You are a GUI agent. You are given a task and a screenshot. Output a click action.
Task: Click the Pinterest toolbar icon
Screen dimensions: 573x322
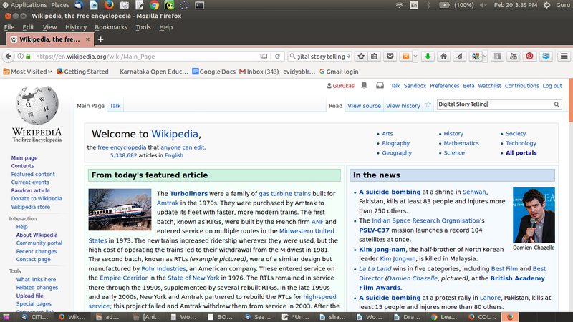[x=529, y=57]
